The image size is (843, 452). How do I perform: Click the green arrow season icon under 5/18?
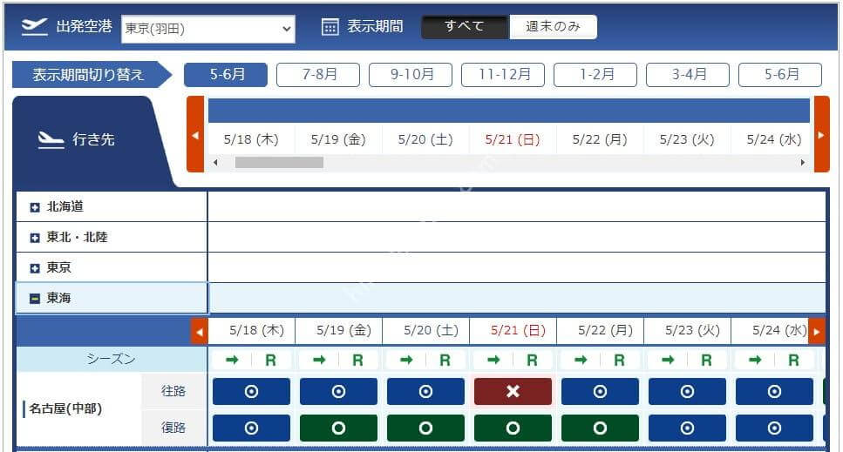click(232, 360)
